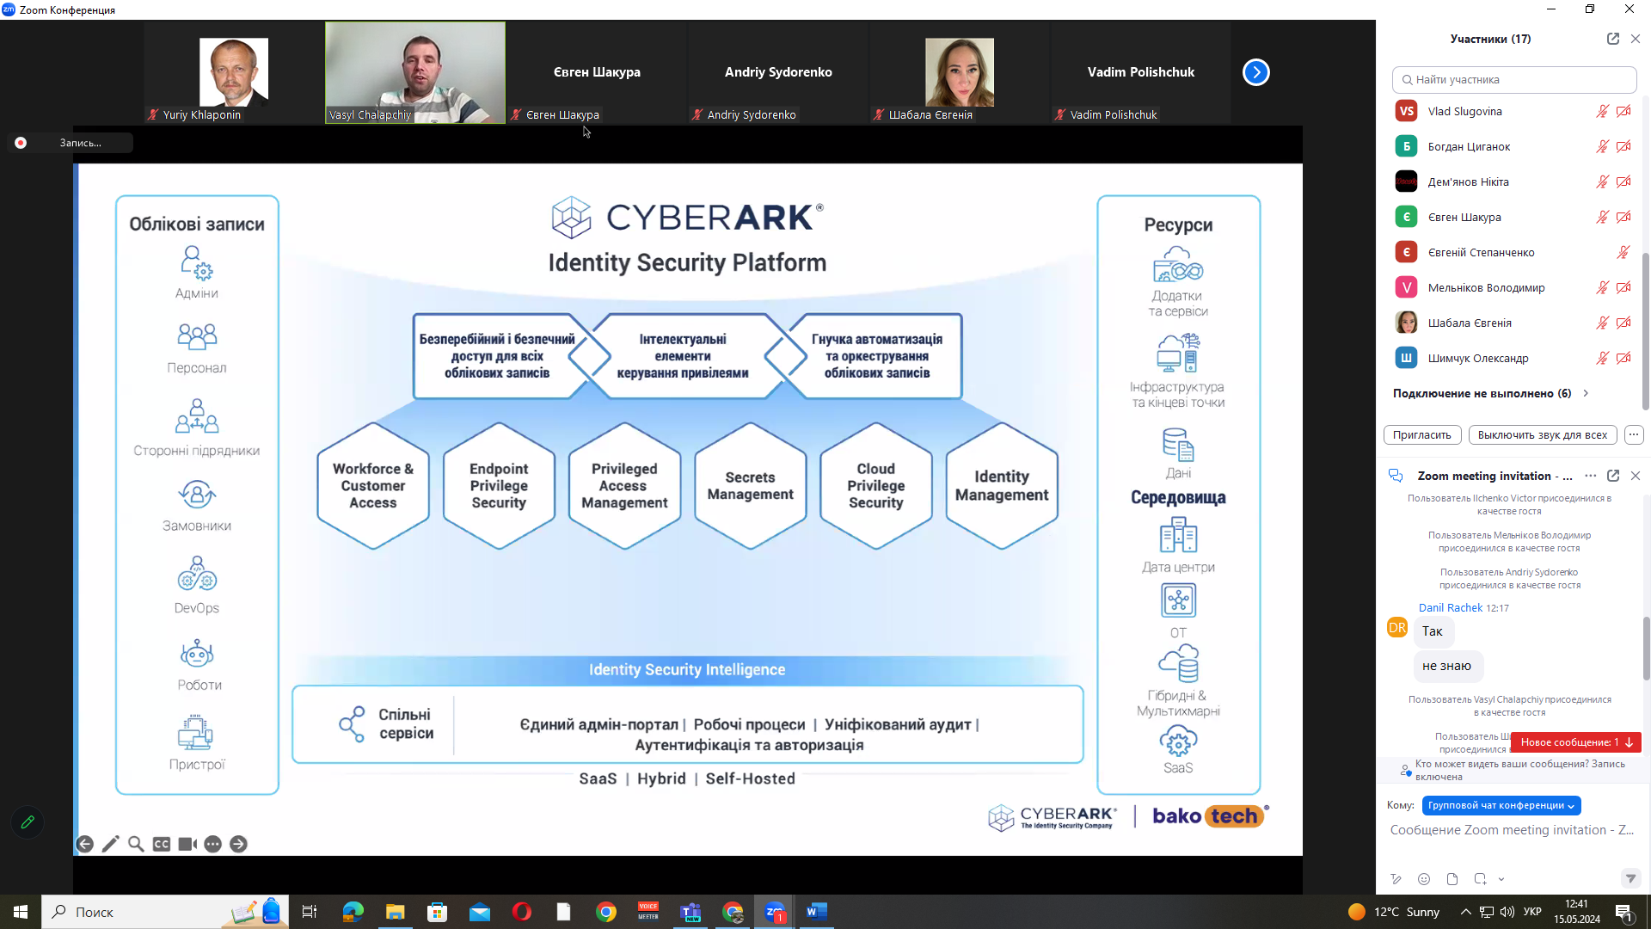
Task: Open the Windows Start menu
Action: 21,912
